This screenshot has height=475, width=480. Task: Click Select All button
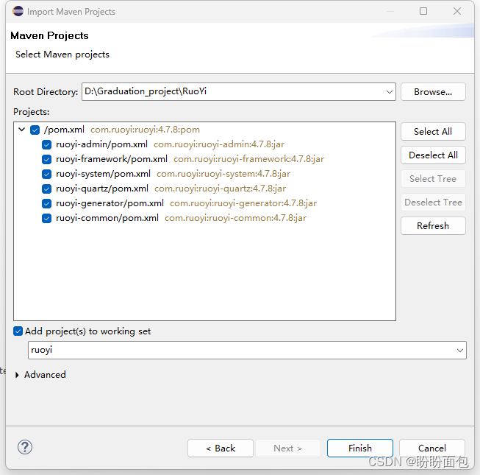click(x=433, y=132)
